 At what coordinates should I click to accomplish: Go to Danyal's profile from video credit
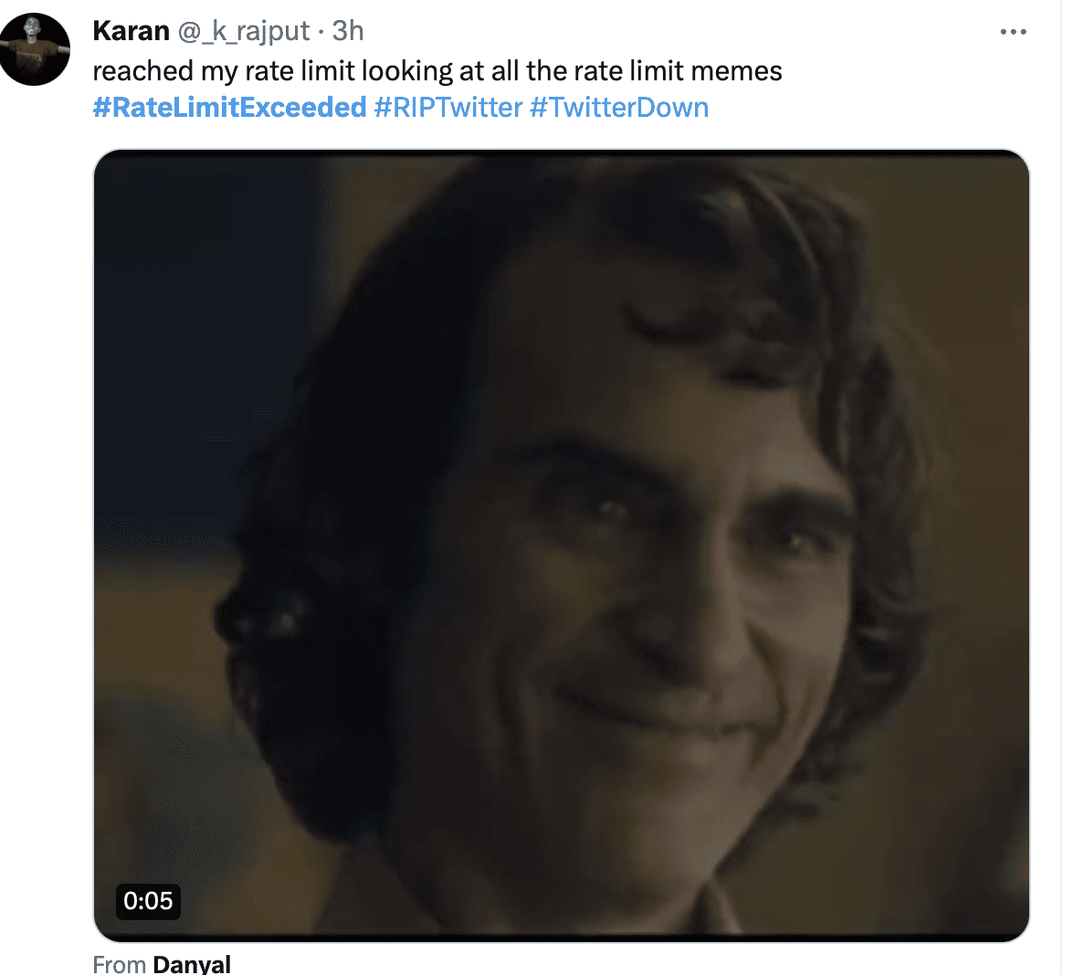pyautogui.click(x=192, y=964)
